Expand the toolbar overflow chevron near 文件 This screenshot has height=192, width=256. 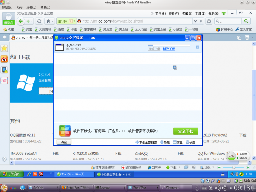152,13
